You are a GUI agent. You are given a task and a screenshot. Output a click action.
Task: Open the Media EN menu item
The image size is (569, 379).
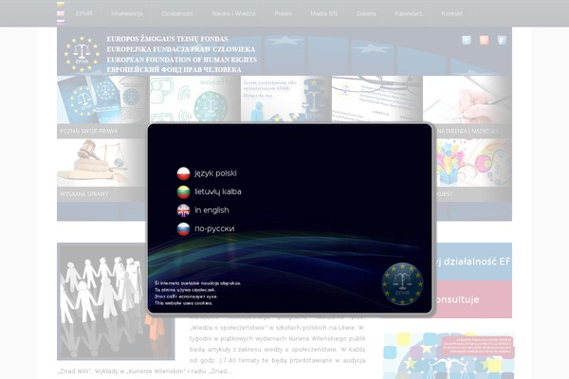(324, 14)
